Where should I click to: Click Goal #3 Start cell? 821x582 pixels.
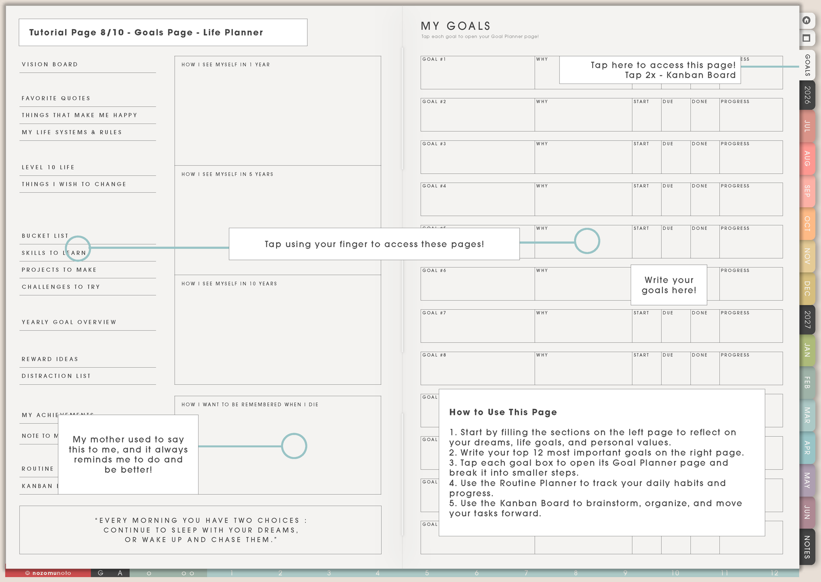[x=647, y=157]
